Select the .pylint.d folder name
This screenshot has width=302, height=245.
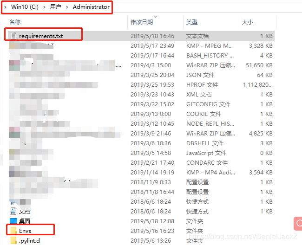29,240
